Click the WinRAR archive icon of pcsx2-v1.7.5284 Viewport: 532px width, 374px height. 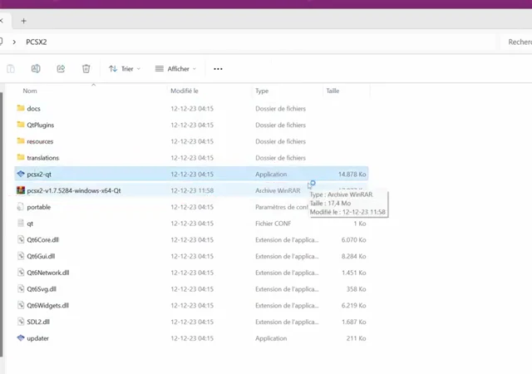click(x=21, y=190)
